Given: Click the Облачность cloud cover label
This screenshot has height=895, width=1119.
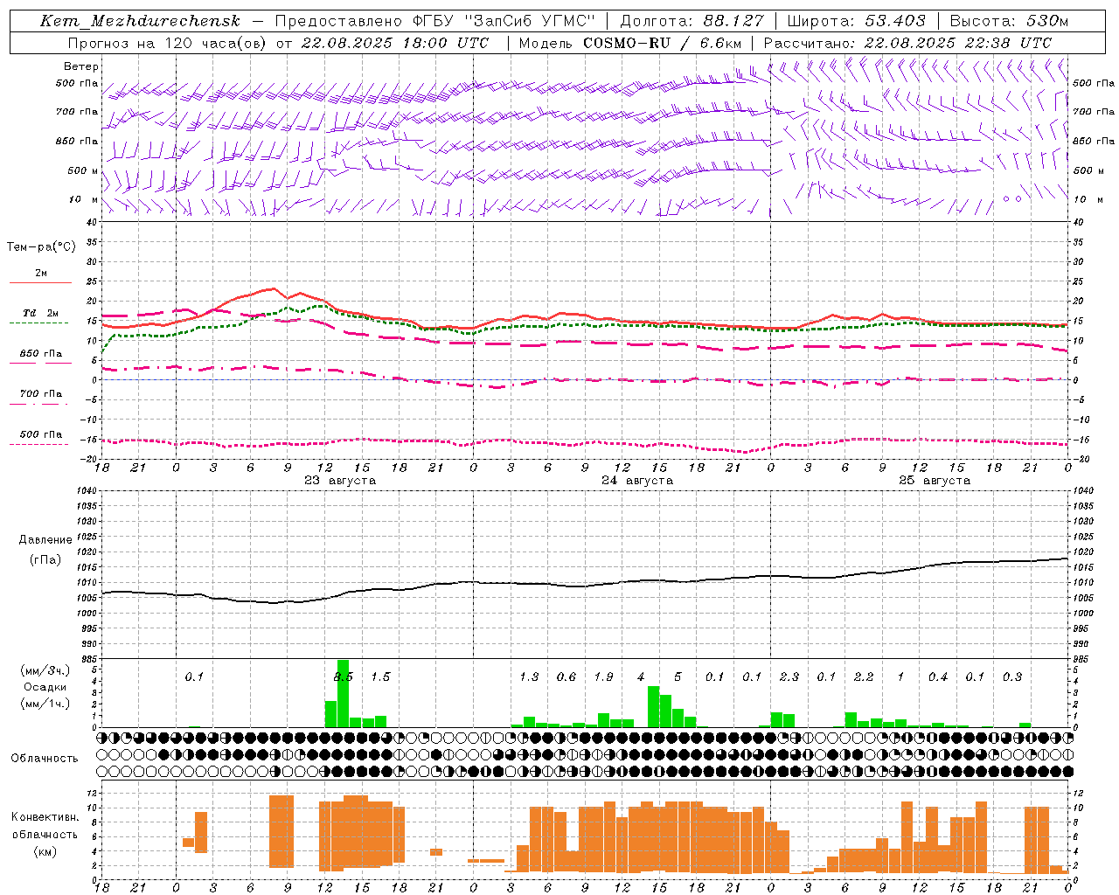Looking at the screenshot, I should (45, 759).
